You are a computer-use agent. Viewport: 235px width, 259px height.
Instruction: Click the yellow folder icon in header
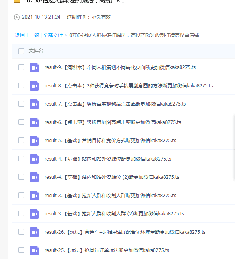17,1
